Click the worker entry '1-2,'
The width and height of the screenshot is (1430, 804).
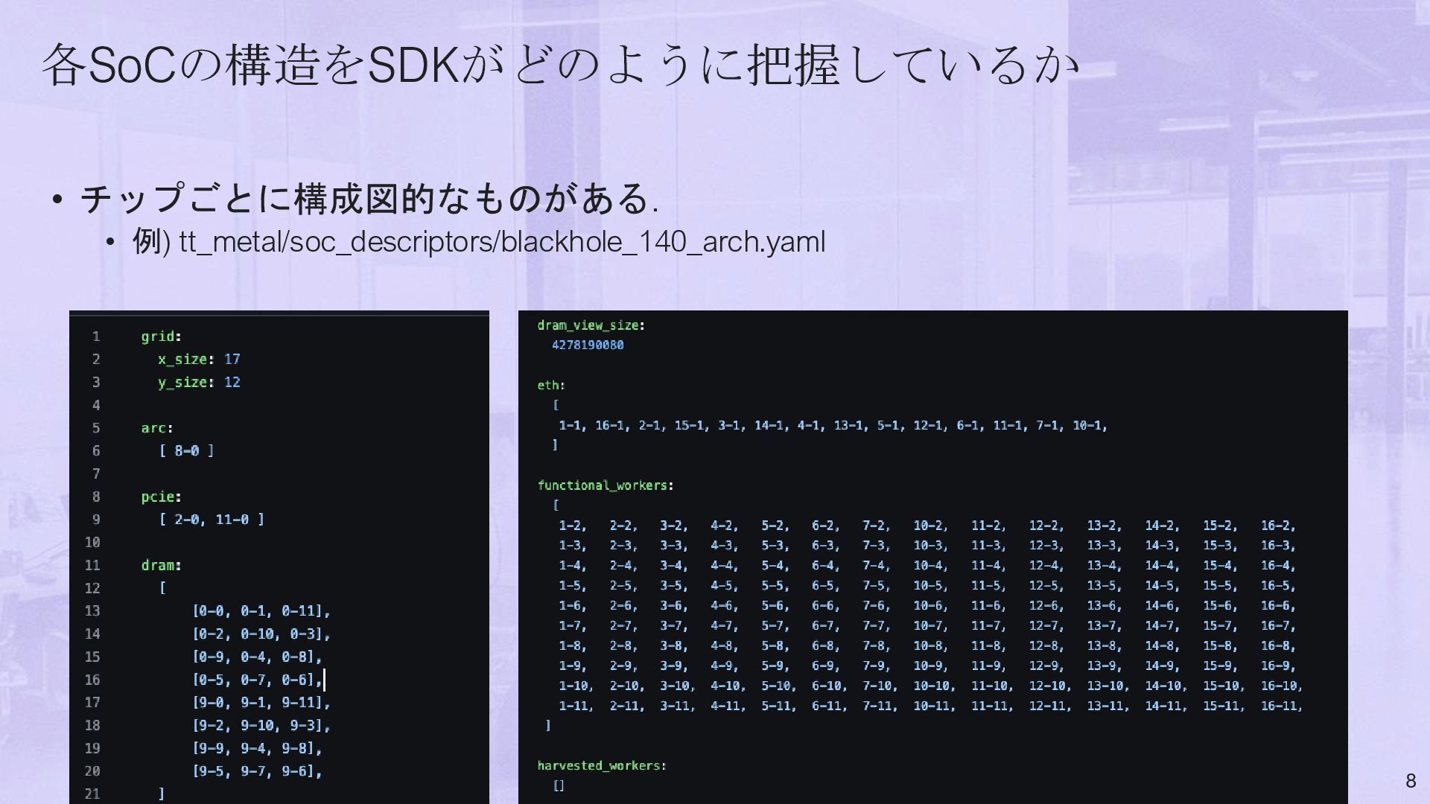[x=573, y=526]
